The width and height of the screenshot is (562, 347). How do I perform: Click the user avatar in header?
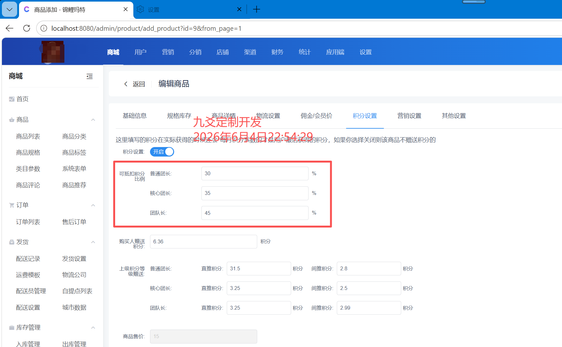pos(53,52)
